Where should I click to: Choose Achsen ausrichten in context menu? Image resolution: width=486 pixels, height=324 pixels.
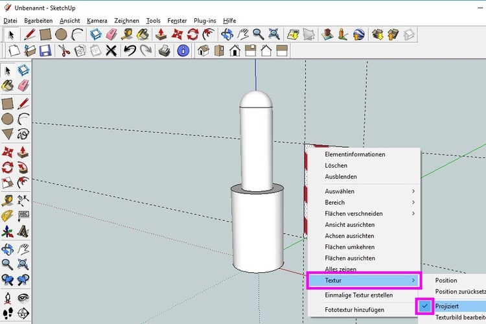[349, 236]
